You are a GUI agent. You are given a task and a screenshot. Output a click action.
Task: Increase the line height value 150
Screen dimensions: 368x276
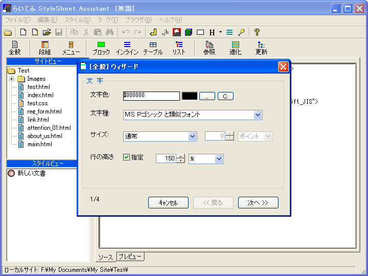click(180, 156)
